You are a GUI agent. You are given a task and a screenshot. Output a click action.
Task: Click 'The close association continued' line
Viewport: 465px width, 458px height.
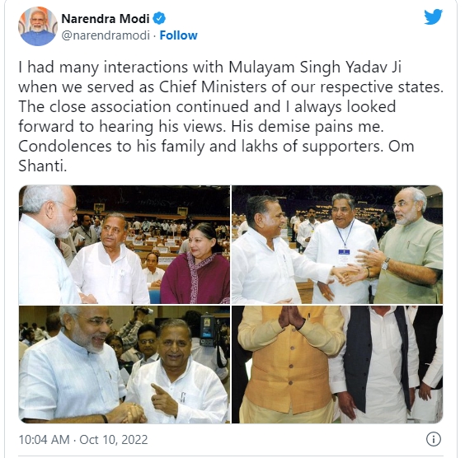click(134, 106)
